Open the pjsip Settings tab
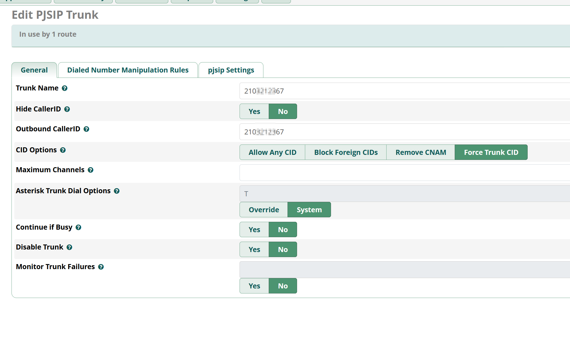Image resolution: width=570 pixels, height=345 pixels. pos(231,70)
